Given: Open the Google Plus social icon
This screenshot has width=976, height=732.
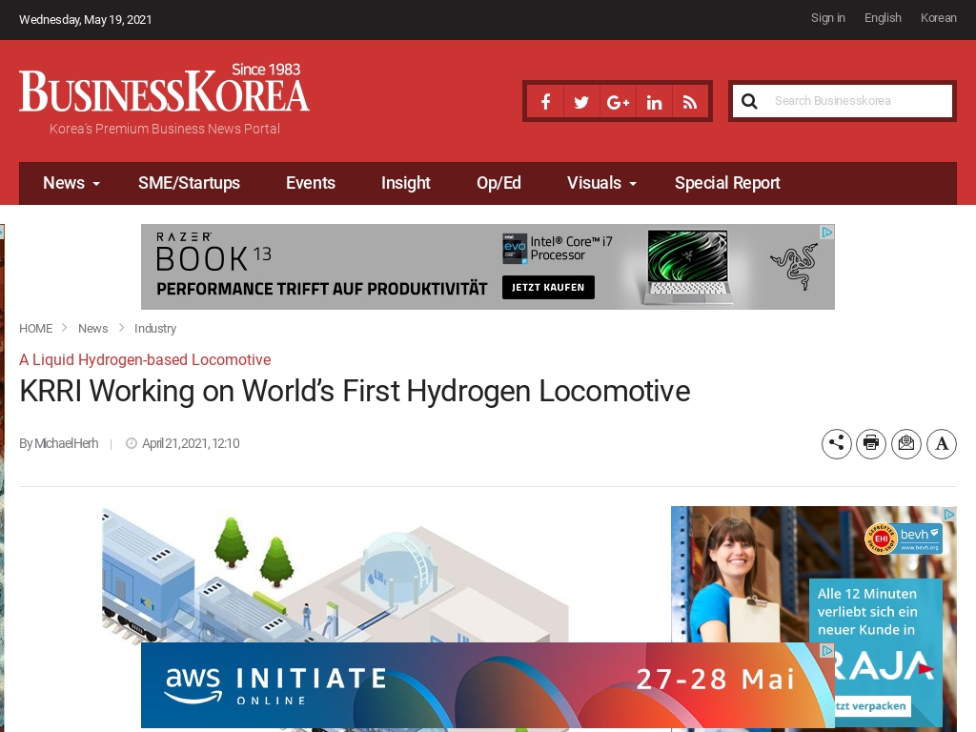Looking at the screenshot, I should click(x=618, y=101).
